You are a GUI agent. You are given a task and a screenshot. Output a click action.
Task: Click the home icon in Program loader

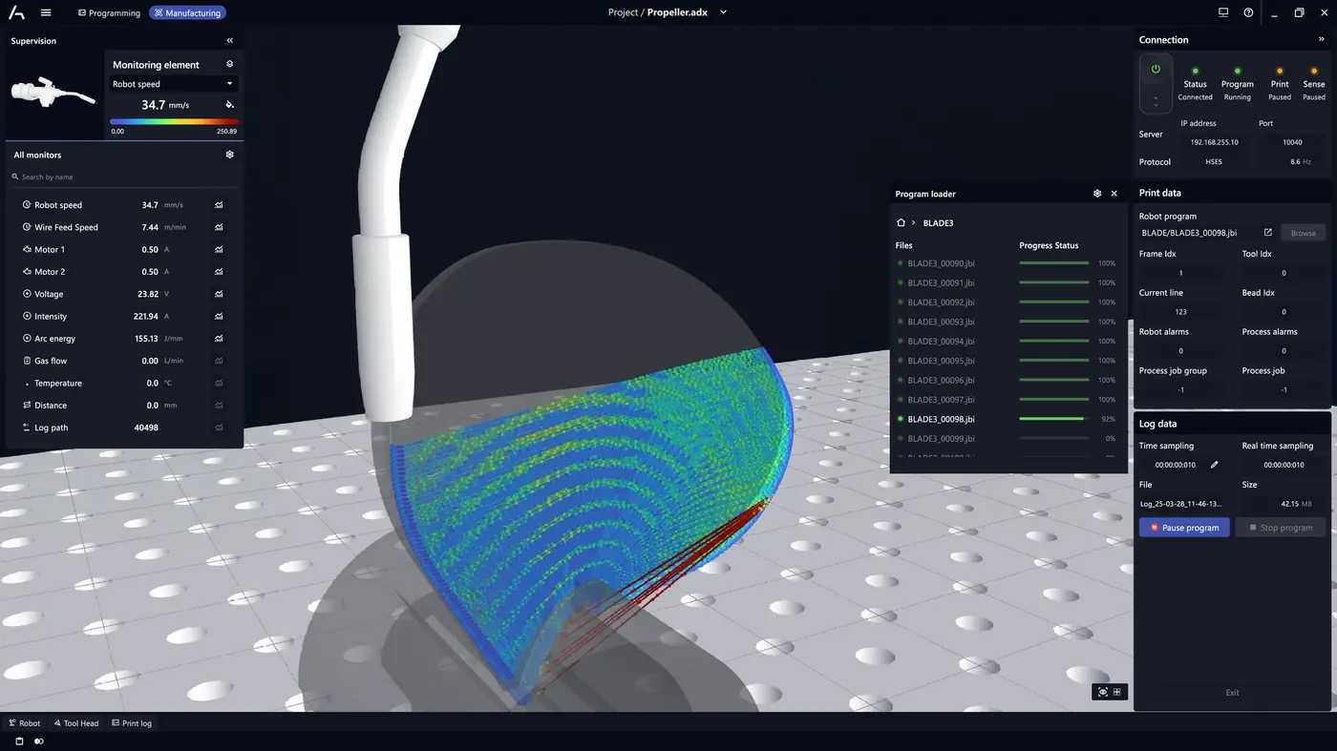(x=901, y=222)
